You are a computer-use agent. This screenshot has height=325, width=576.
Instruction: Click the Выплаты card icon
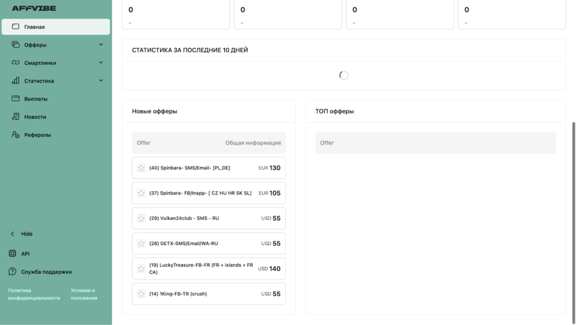coord(15,98)
